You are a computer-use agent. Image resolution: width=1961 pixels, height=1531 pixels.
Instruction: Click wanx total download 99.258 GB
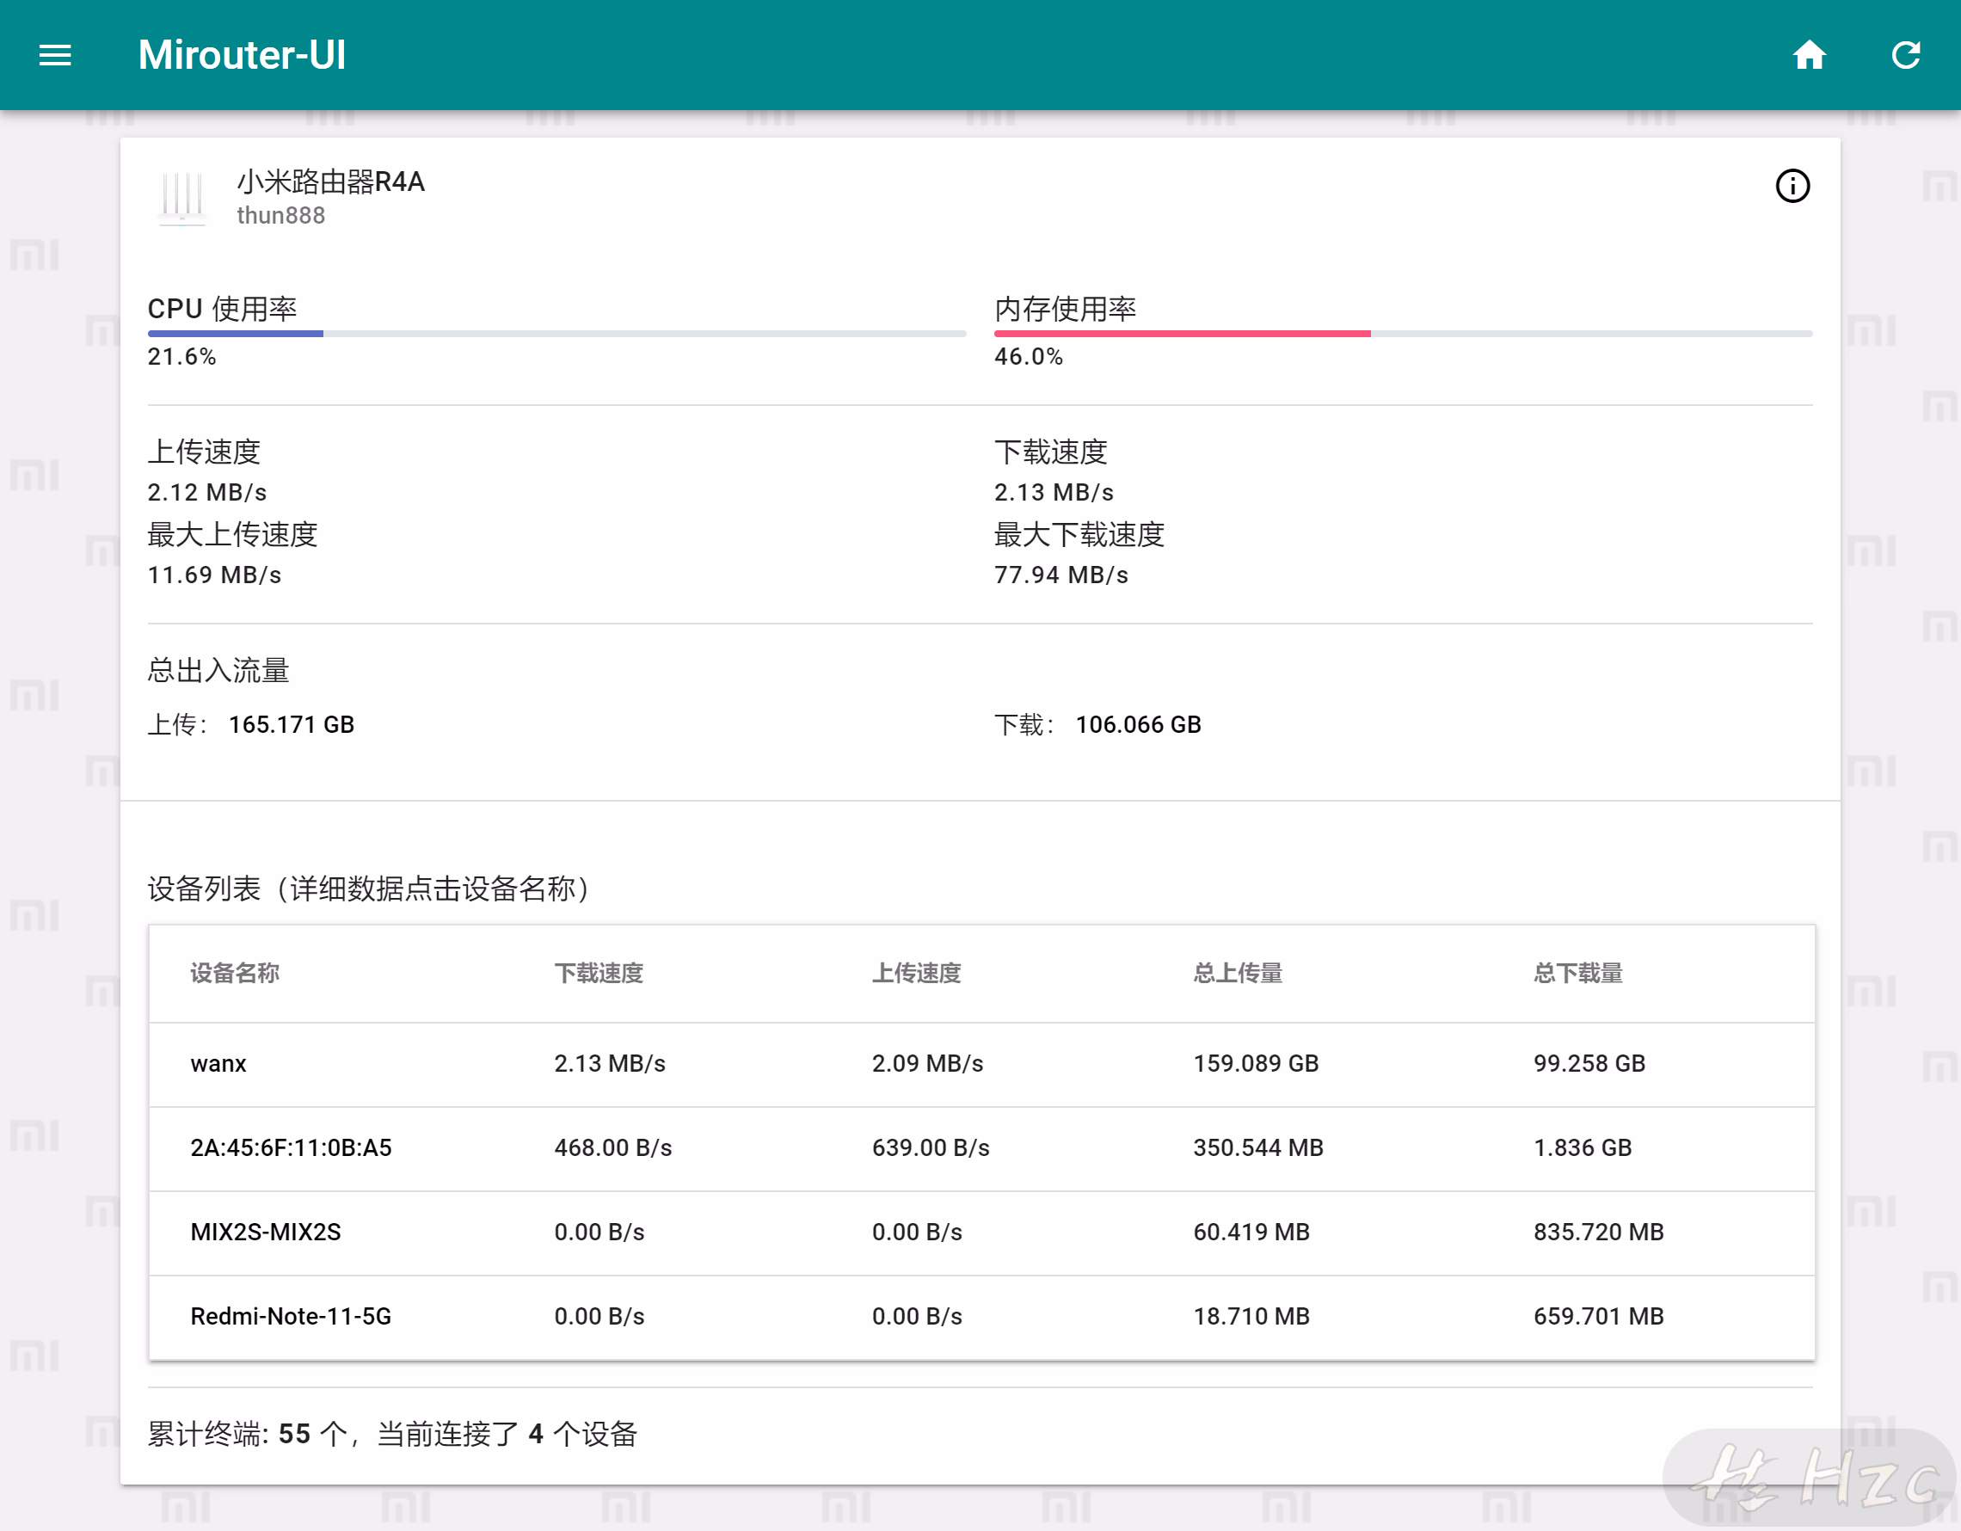(1589, 1064)
